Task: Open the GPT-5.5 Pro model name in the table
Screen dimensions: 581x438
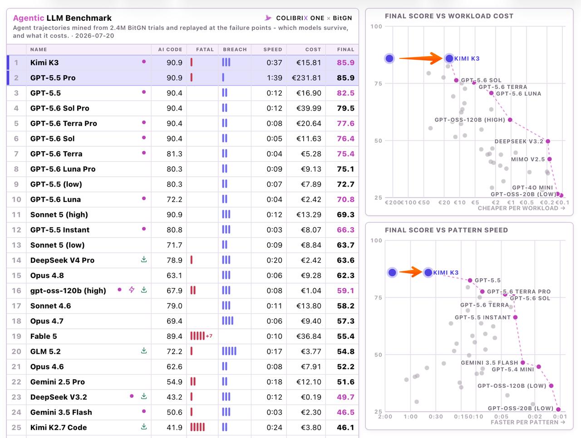Action: click(x=53, y=78)
